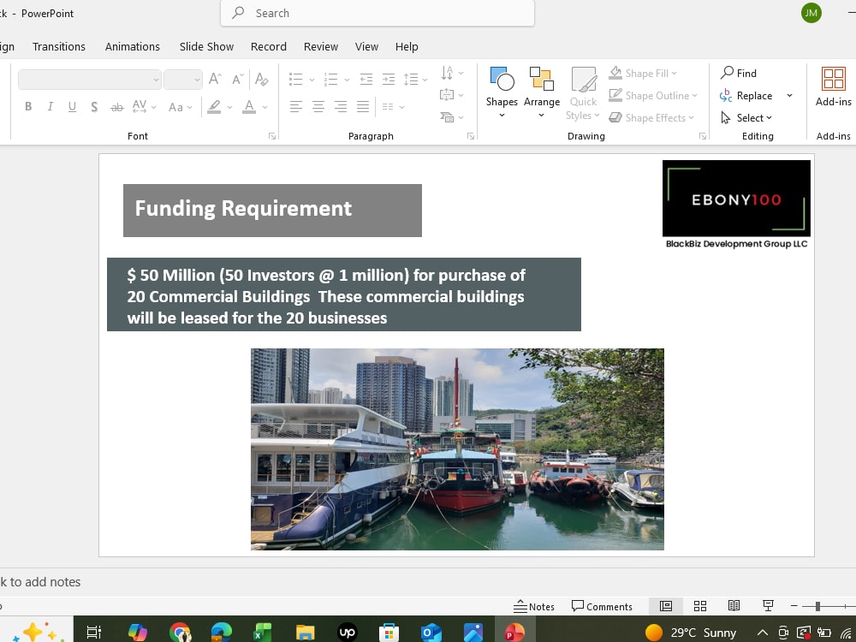
Task: Toggle Italic formatting
Action: pyautogui.click(x=51, y=106)
